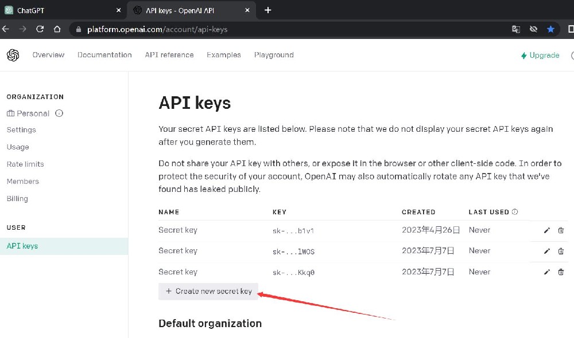Edit the sk-...b1v1 key name
Viewport: 574px width, 338px height.
coord(547,230)
